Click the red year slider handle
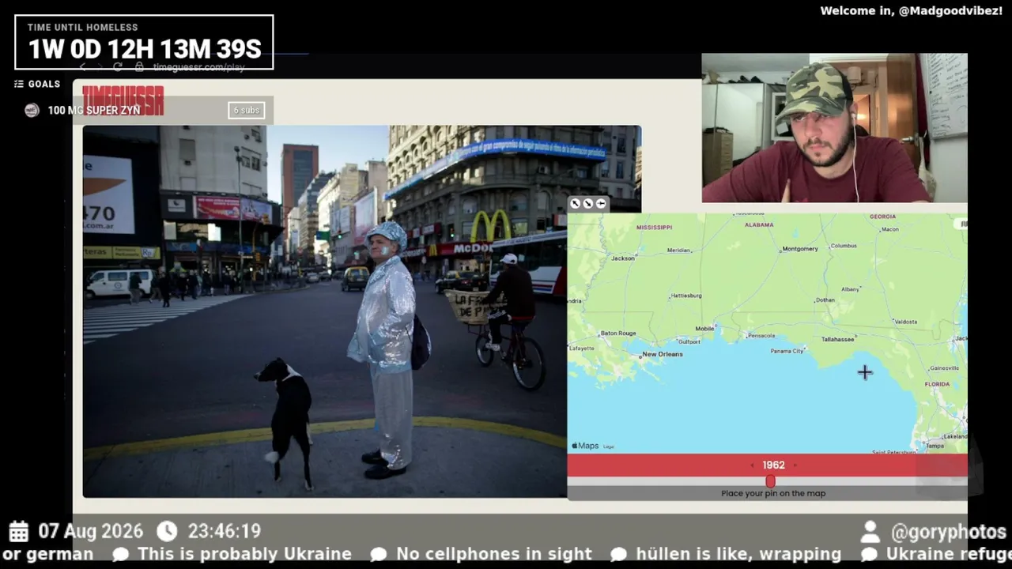The height and width of the screenshot is (569, 1012). [771, 481]
